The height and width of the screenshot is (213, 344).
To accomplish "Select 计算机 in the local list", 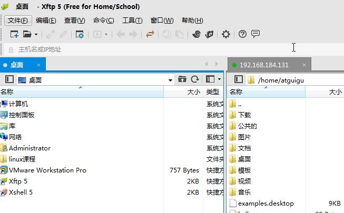I will [x=18, y=104].
